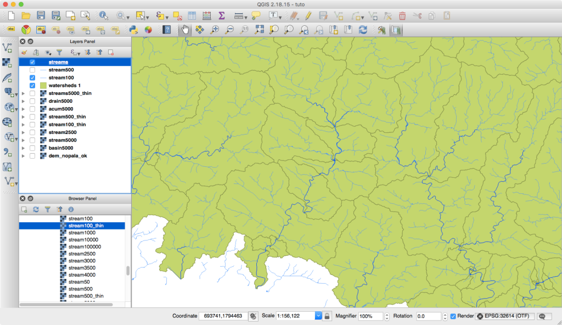This screenshot has height=325, width=562.
Task: Open the Field Calculator abacus icon
Action: (206, 15)
